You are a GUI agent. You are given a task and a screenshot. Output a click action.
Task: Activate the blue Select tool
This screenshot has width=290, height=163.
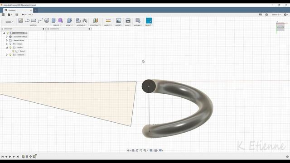click(x=149, y=20)
